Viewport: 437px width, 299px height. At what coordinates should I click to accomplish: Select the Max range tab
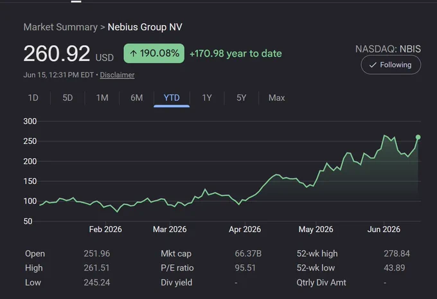(x=276, y=98)
